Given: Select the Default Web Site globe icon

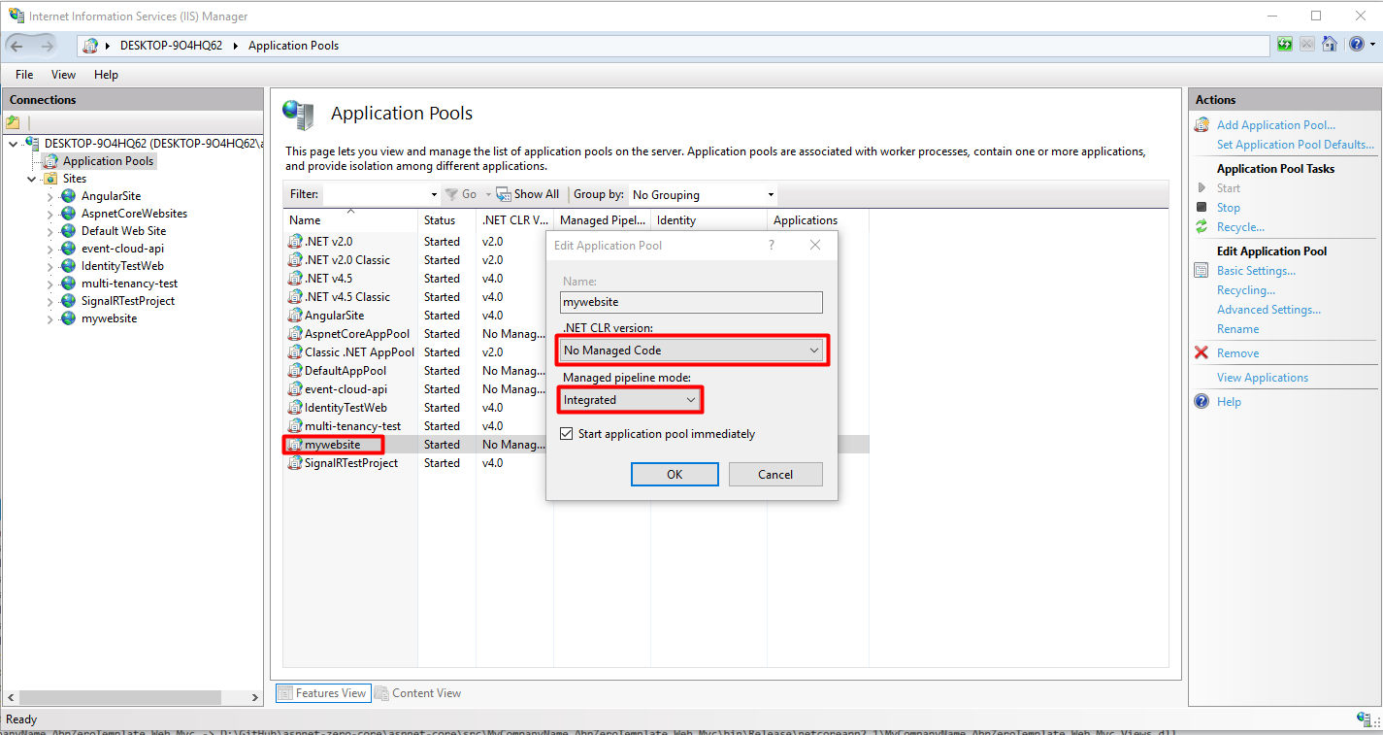Looking at the screenshot, I should click(x=68, y=231).
